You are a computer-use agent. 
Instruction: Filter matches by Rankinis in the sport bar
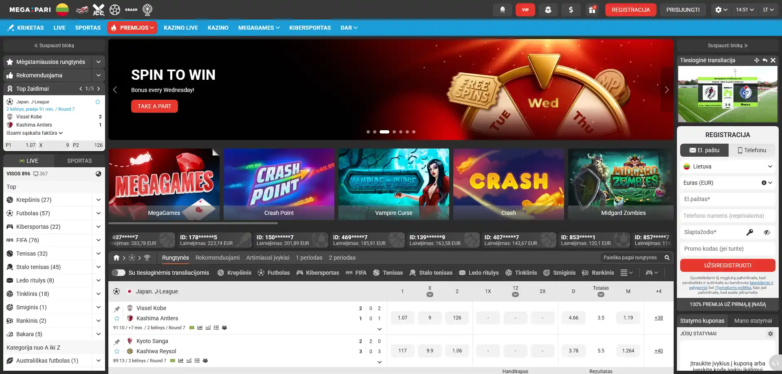point(597,273)
